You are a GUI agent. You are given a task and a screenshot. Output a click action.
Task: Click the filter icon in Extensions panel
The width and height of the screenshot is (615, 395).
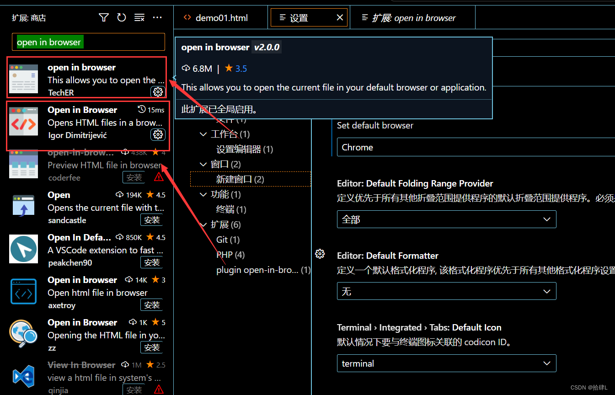click(x=103, y=17)
